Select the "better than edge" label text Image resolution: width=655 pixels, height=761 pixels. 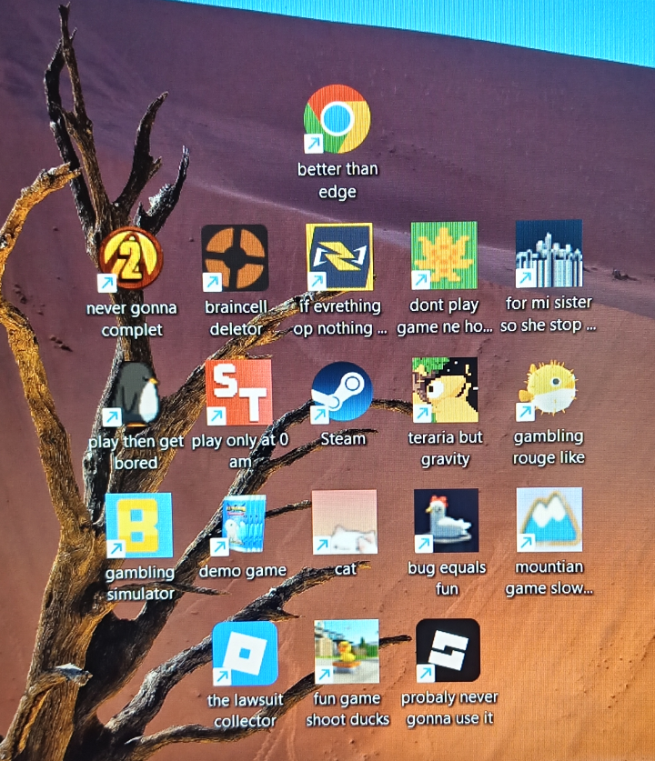tap(338, 181)
